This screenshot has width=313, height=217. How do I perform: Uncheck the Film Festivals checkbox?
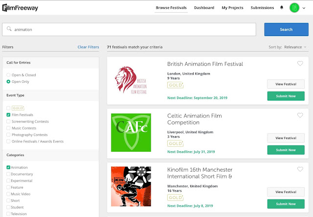(8, 115)
